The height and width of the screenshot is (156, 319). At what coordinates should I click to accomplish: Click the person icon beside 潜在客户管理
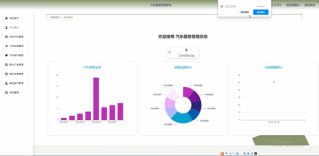[6, 83]
